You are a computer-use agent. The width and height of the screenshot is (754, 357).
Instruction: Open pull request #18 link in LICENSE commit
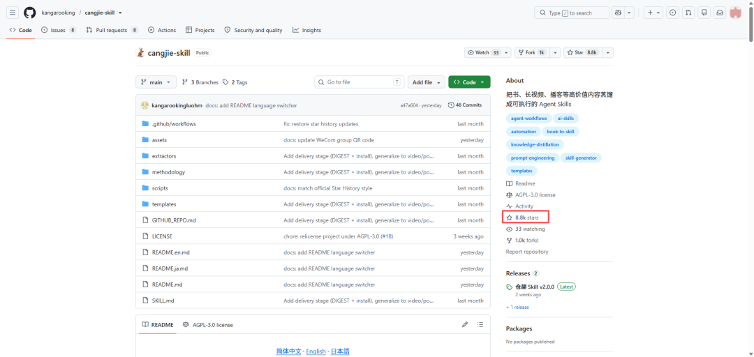pos(387,236)
